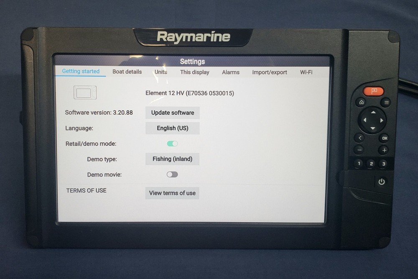Click the Software version: 3.20.88 text
Screen dimensions: 418x279
[x=99, y=113]
